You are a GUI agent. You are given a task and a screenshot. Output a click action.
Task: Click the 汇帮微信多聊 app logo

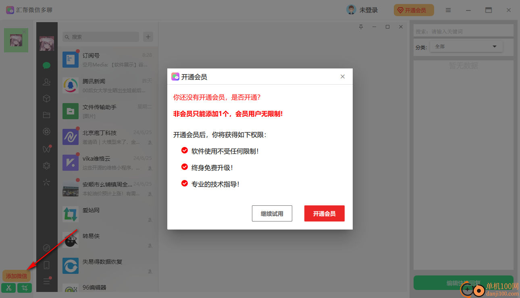pos(10,10)
